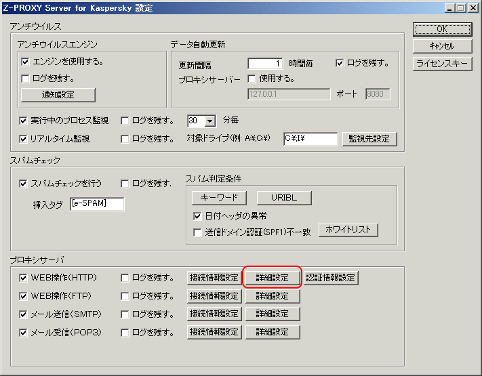Open the キーワード settings button
This screenshot has height=376, width=482.
219,198
